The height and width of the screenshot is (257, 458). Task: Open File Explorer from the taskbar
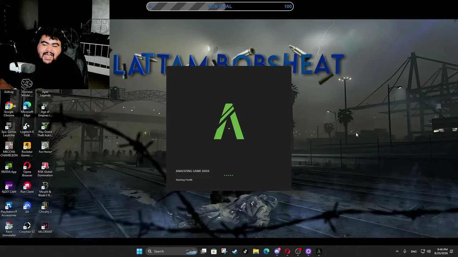click(x=256, y=251)
